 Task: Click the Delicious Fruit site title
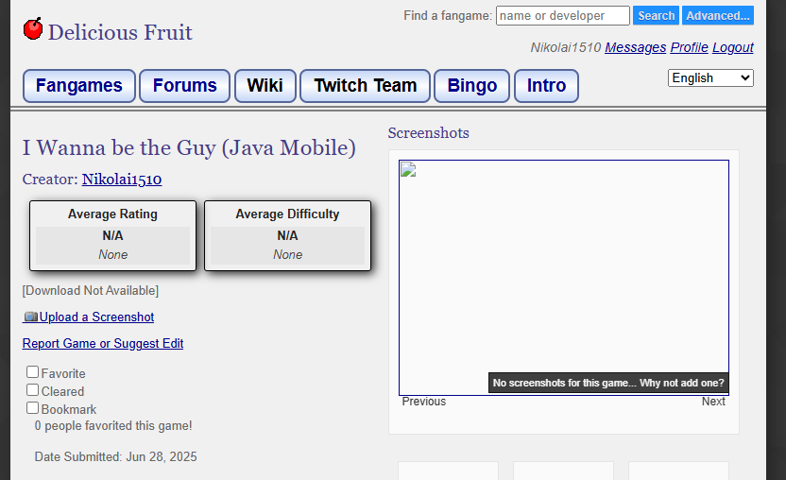(x=120, y=32)
